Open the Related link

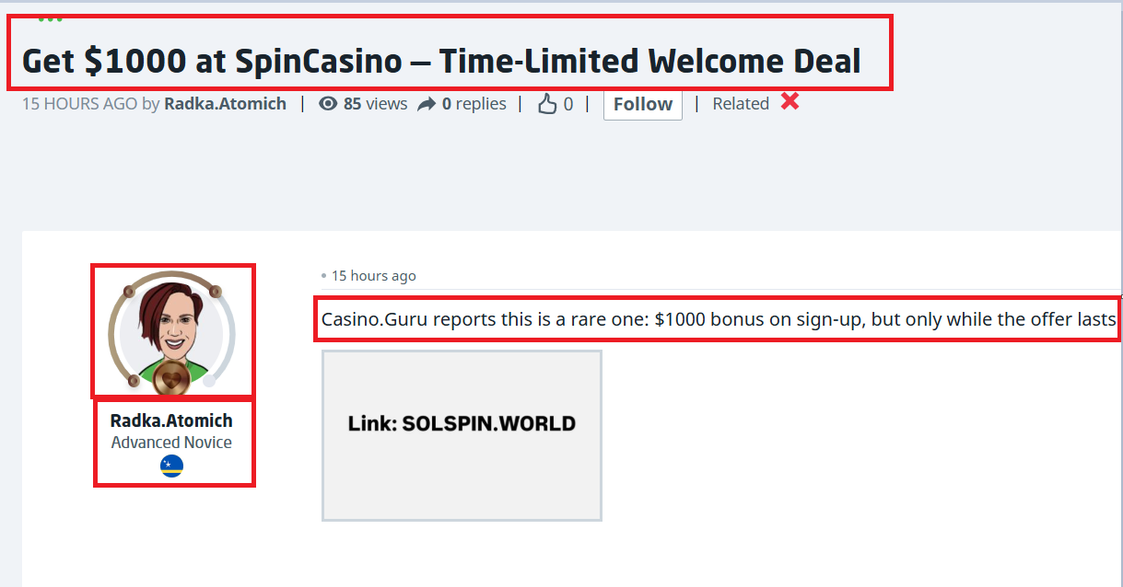[x=741, y=104]
